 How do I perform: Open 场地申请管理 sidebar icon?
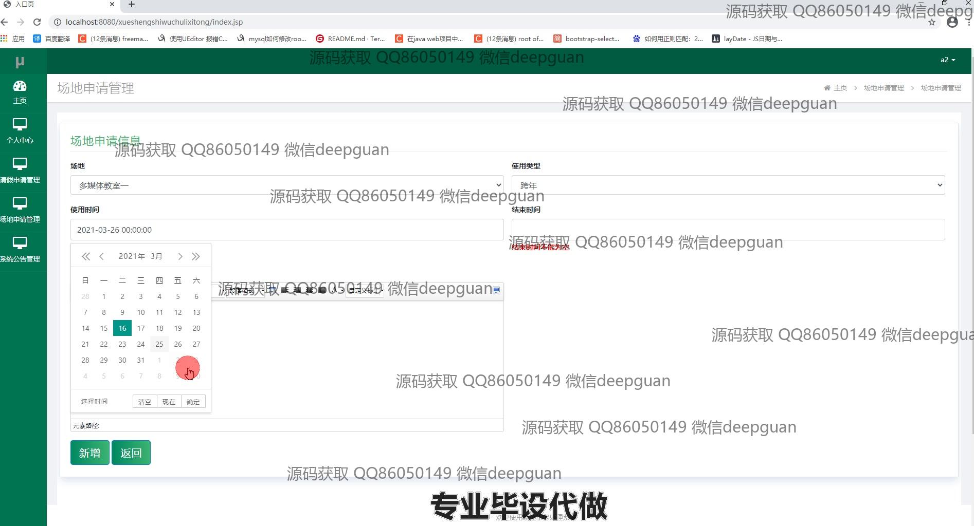click(x=20, y=204)
